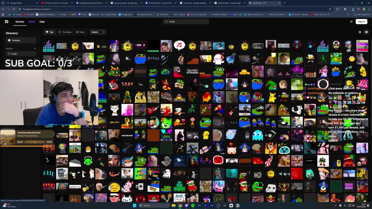372x209 pixels.
Task: Select the Mickey Mouse emote
Action: pyautogui.click(x=153, y=122)
